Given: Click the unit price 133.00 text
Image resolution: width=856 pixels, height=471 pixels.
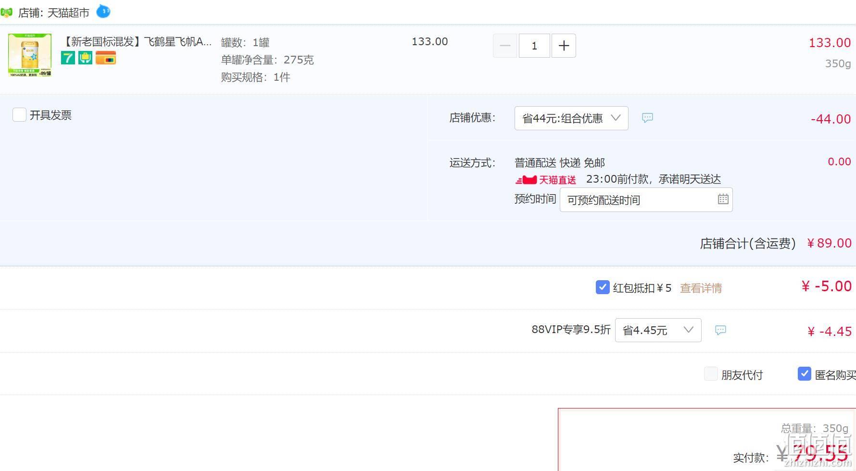Looking at the screenshot, I should pyautogui.click(x=429, y=41).
